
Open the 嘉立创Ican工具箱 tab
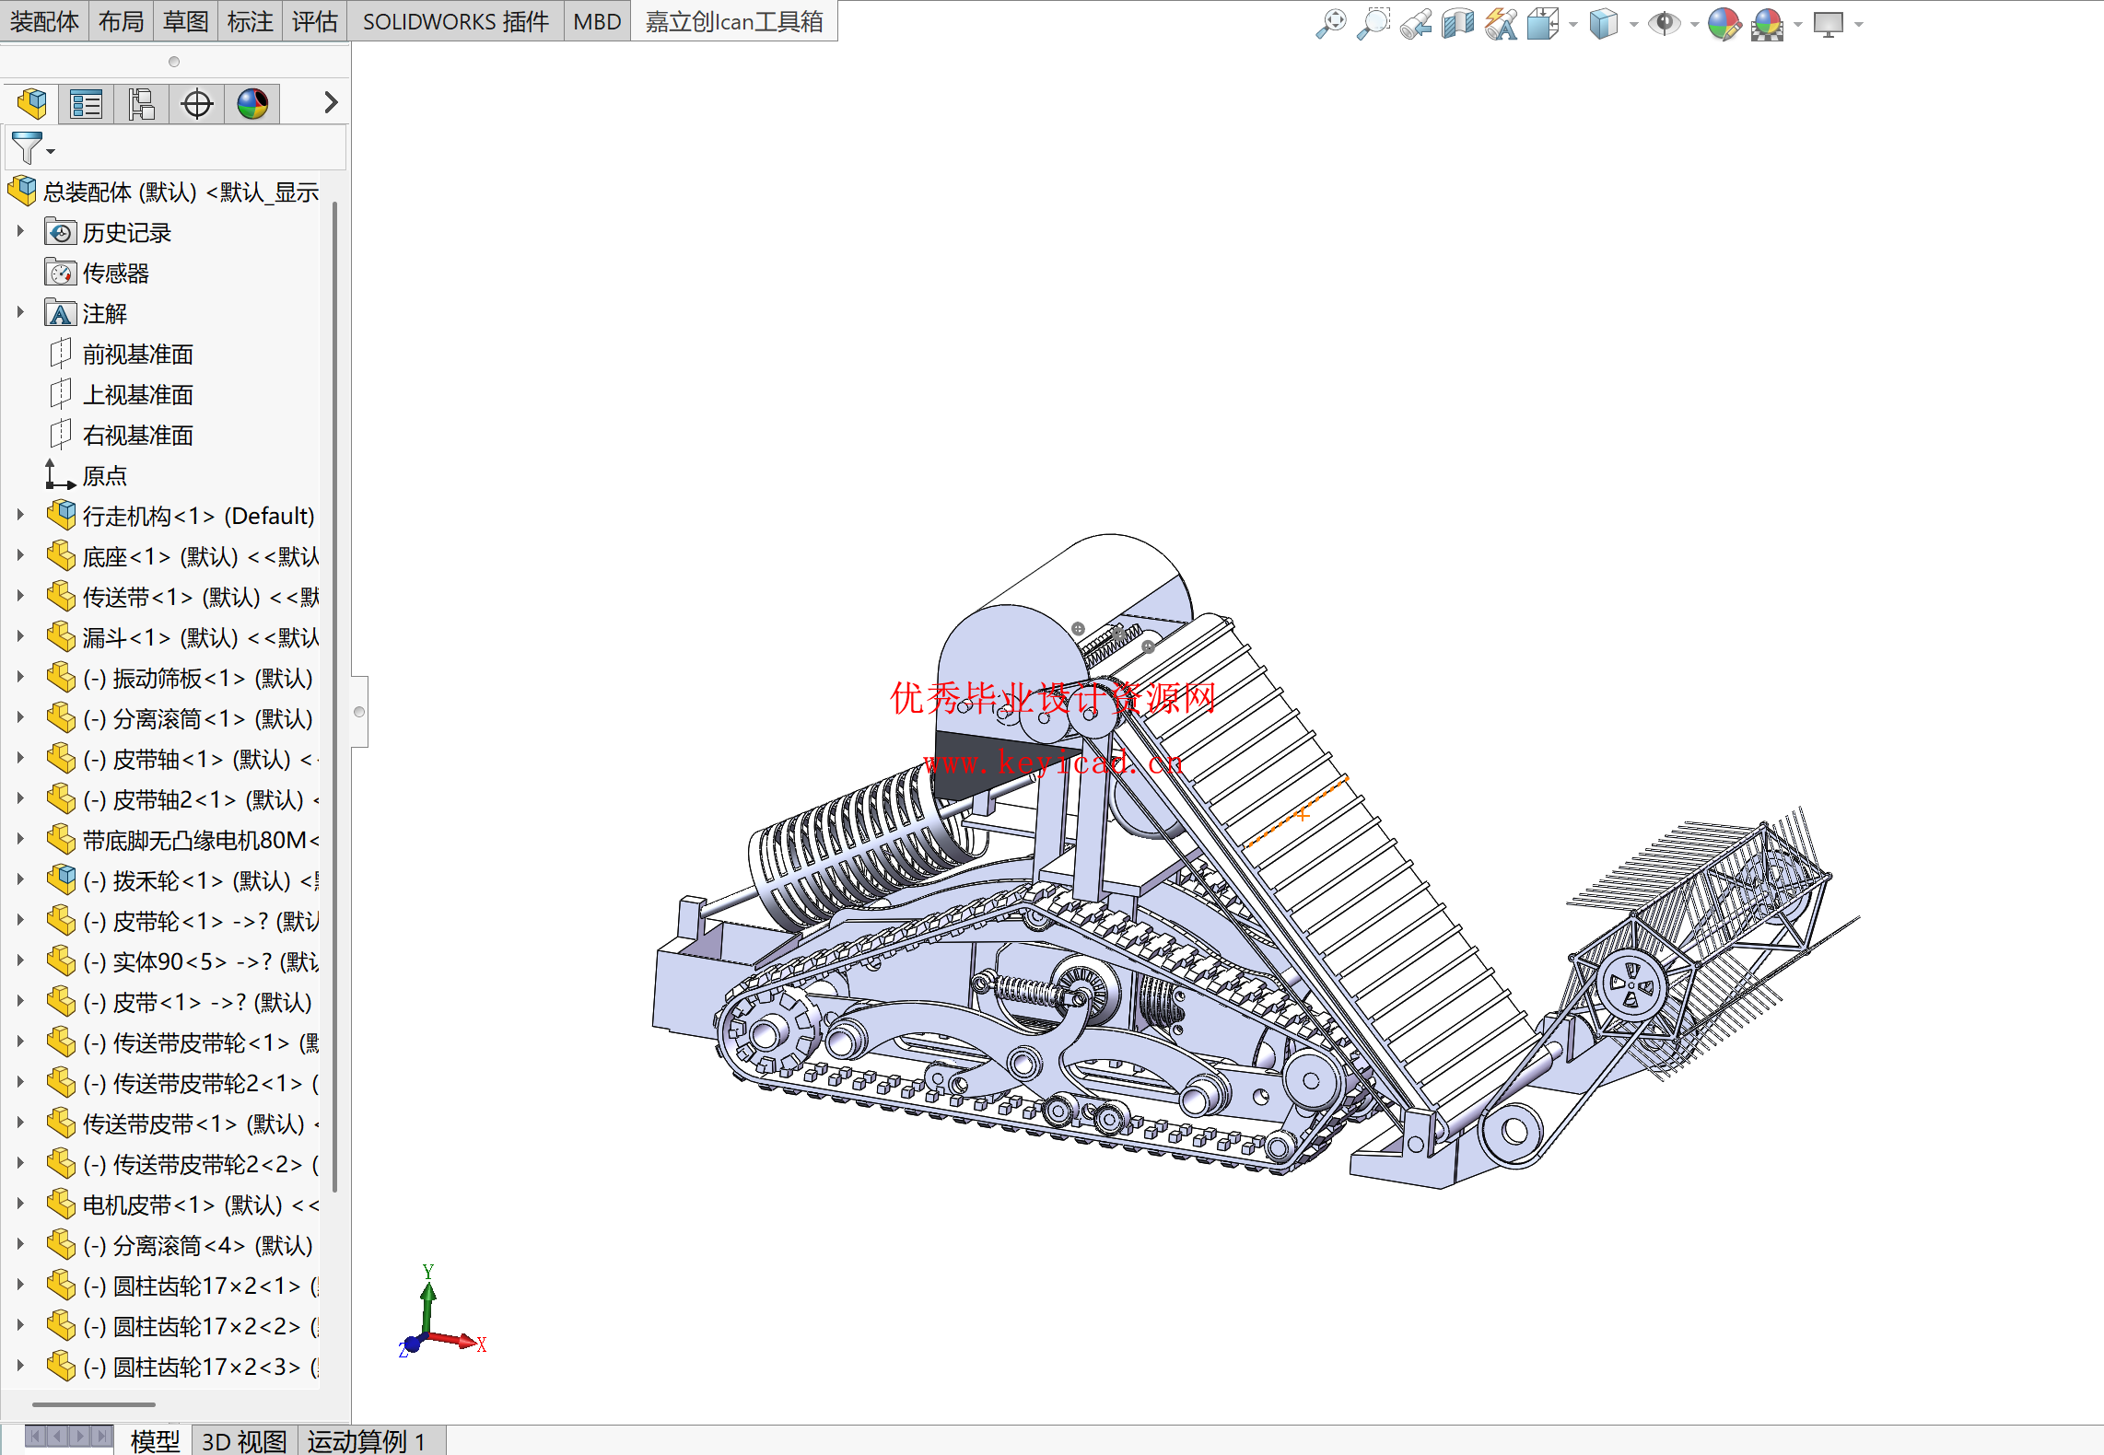point(734,21)
